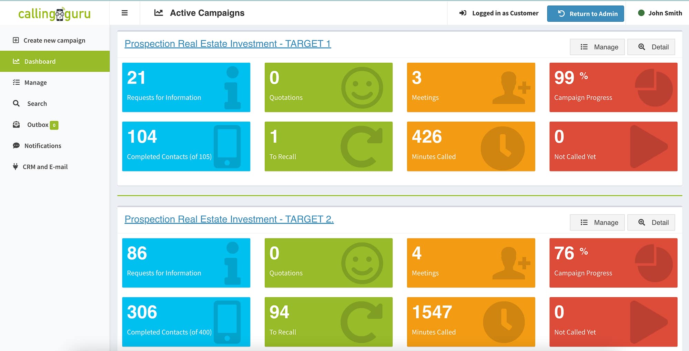Click the CRM and E-mail plug icon
The height and width of the screenshot is (351, 689).
click(x=16, y=167)
